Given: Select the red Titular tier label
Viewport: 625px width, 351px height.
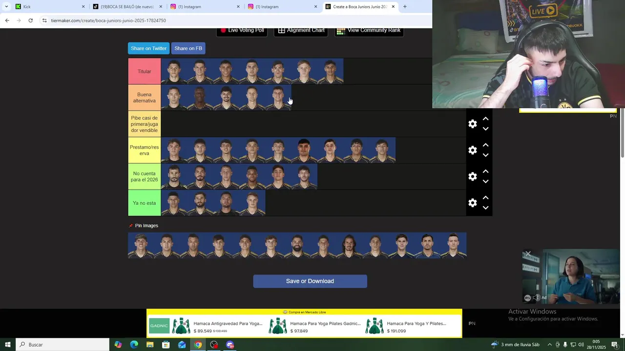Looking at the screenshot, I should tap(145, 72).
